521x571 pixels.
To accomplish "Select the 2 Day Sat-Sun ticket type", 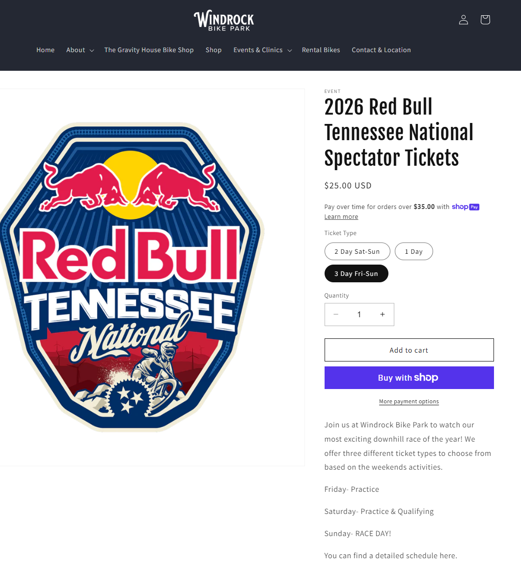I will click(357, 251).
